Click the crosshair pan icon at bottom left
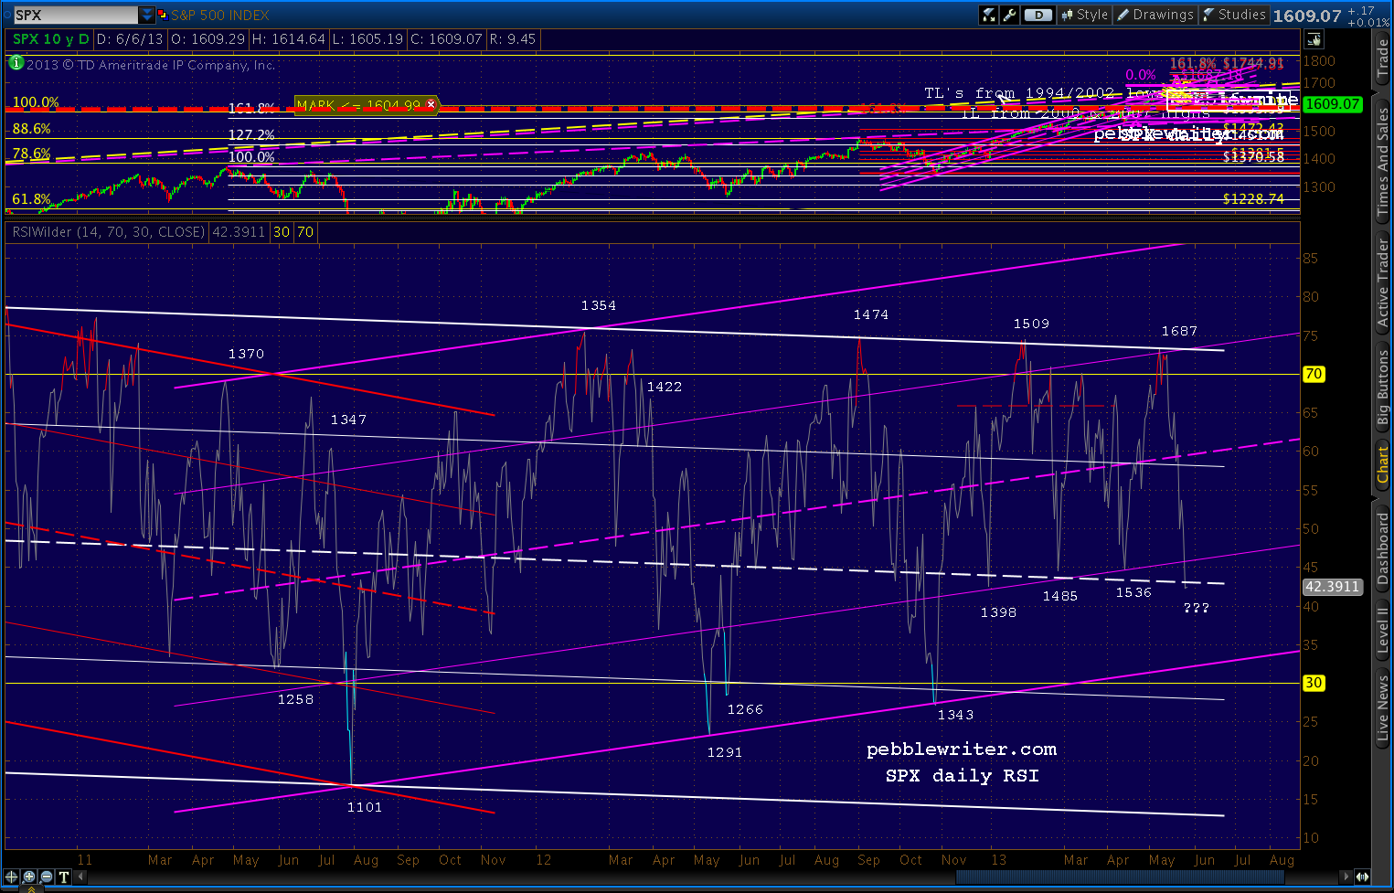This screenshot has height=893, width=1394. pos(12,877)
